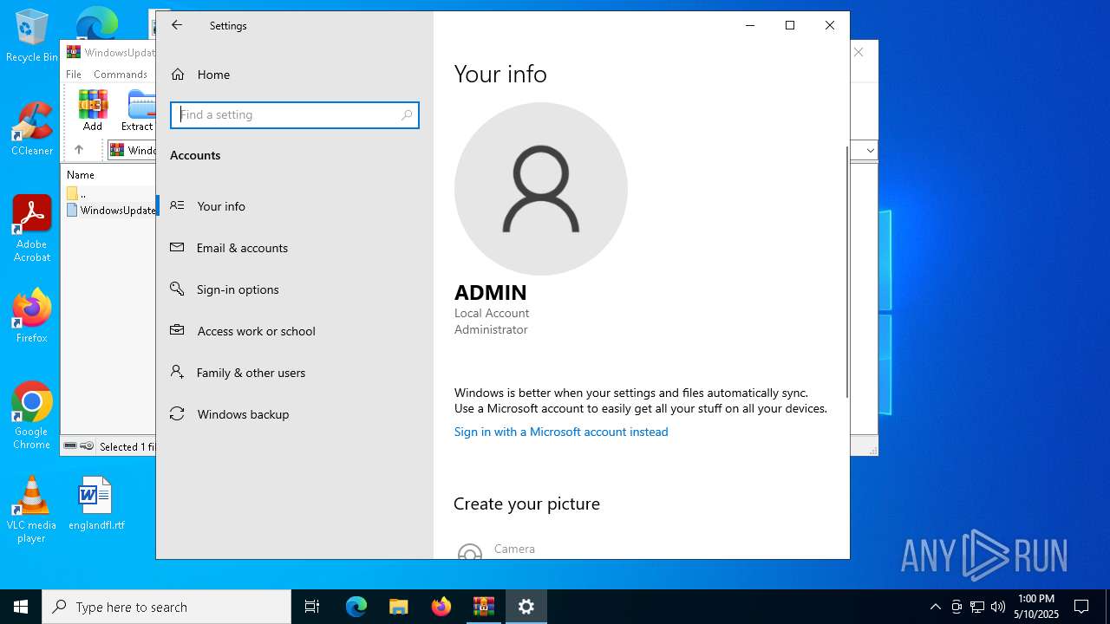1110x624 pixels.
Task: Maximize the Settings window
Action: pos(790,25)
